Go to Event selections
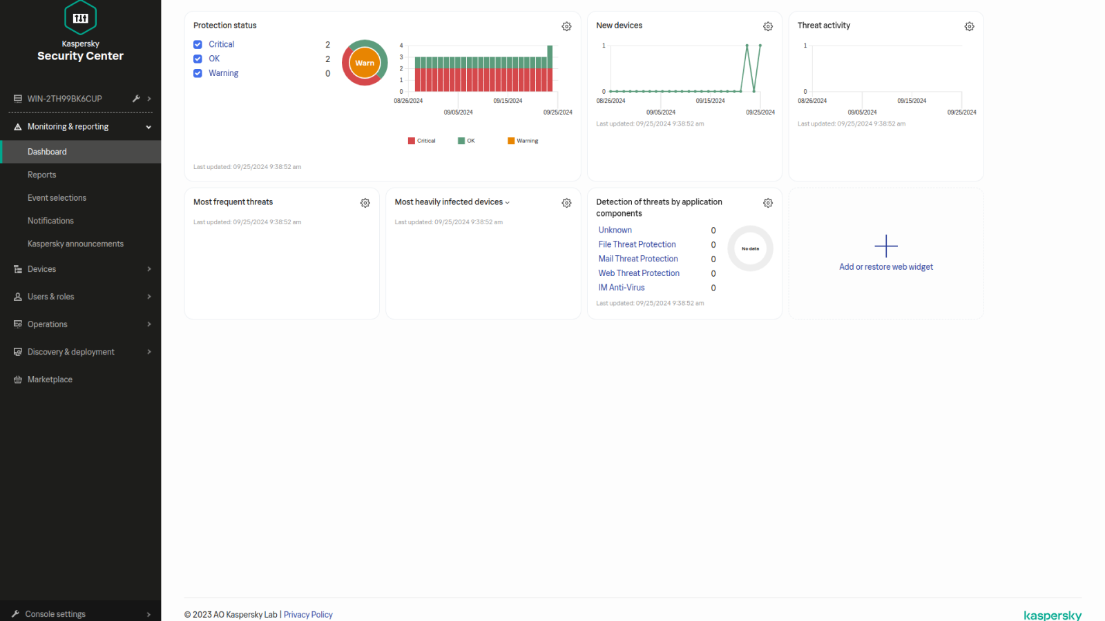The width and height of the screenshot is (1105, 621). point(57,198)
